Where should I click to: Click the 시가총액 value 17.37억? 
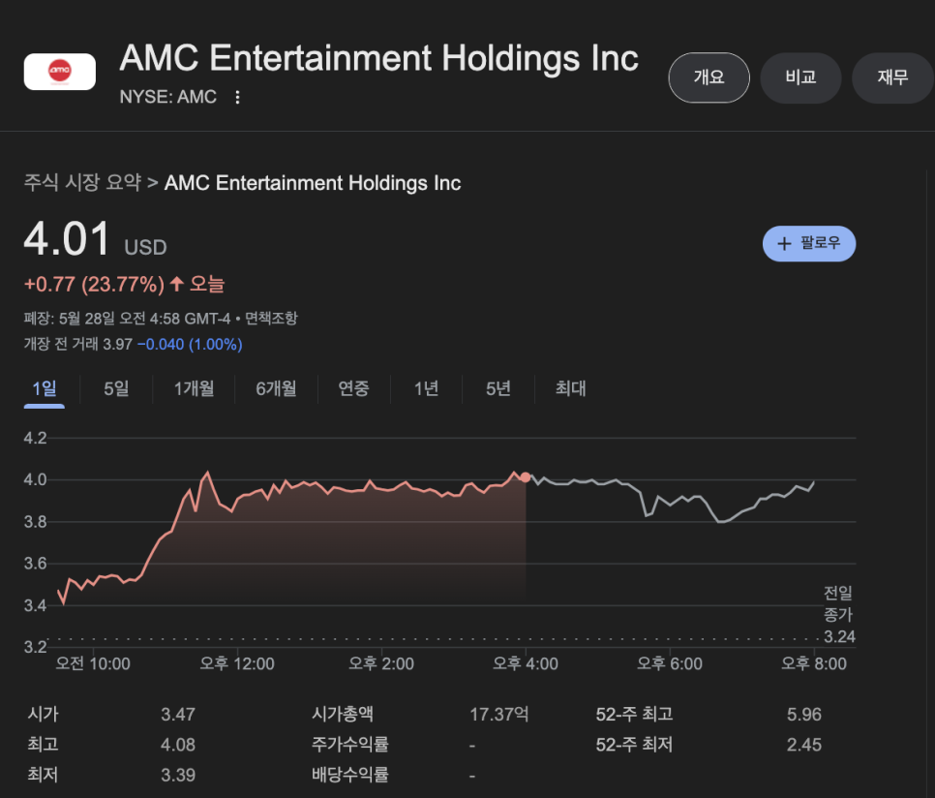[x=499, y=715]
